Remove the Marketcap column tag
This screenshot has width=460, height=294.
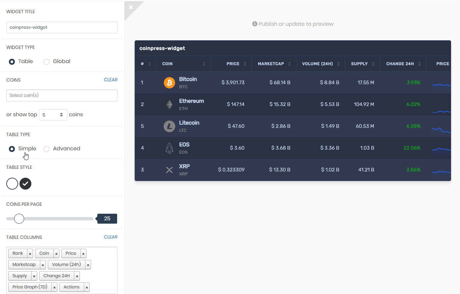tap(43, 265)
